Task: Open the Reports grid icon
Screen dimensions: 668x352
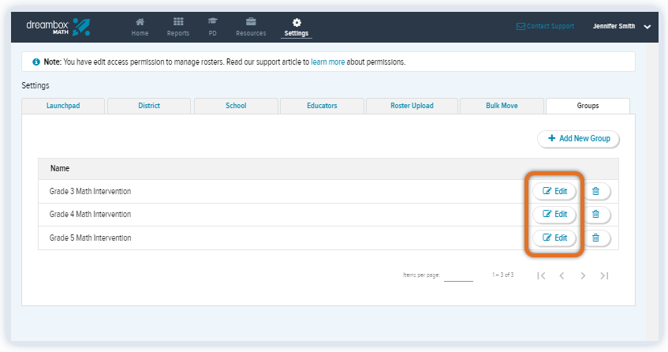Action: (178, 22)
